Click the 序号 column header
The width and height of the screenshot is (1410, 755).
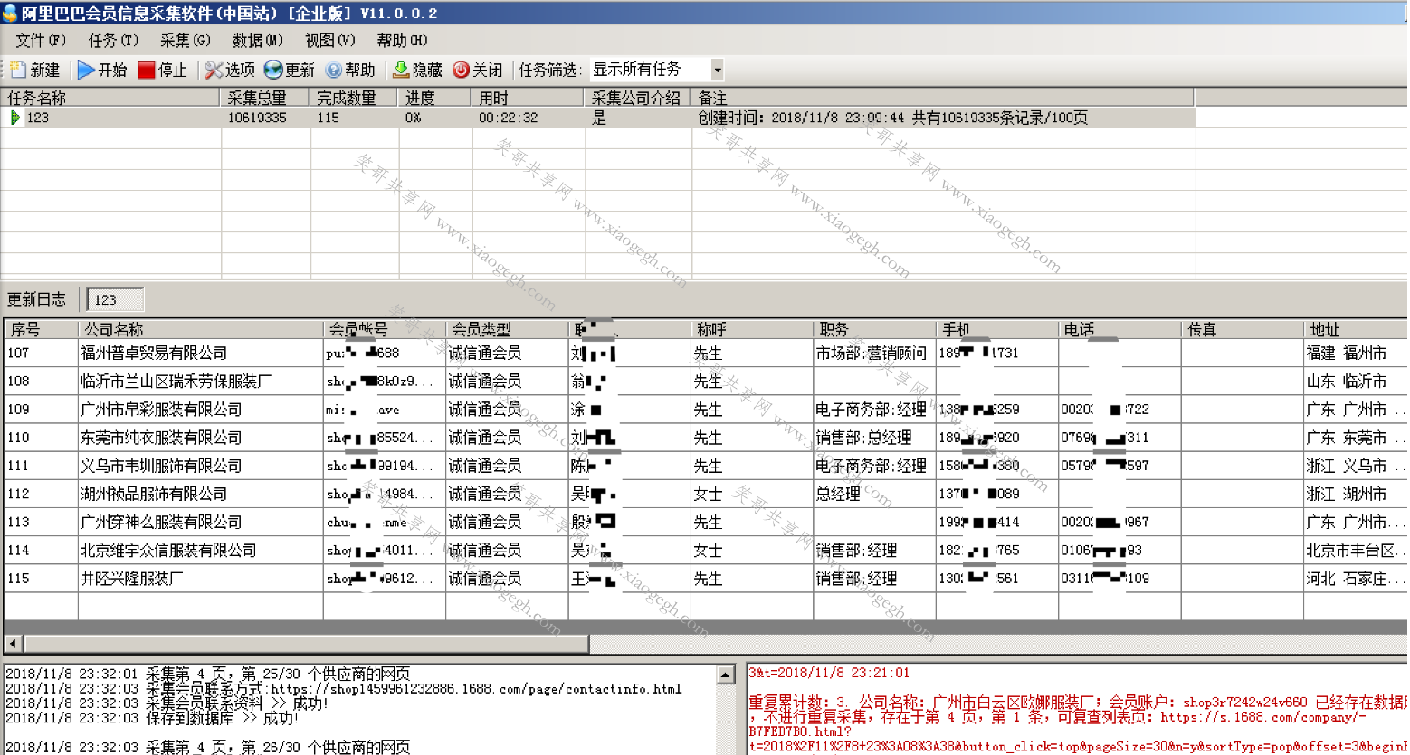[42, 329]
